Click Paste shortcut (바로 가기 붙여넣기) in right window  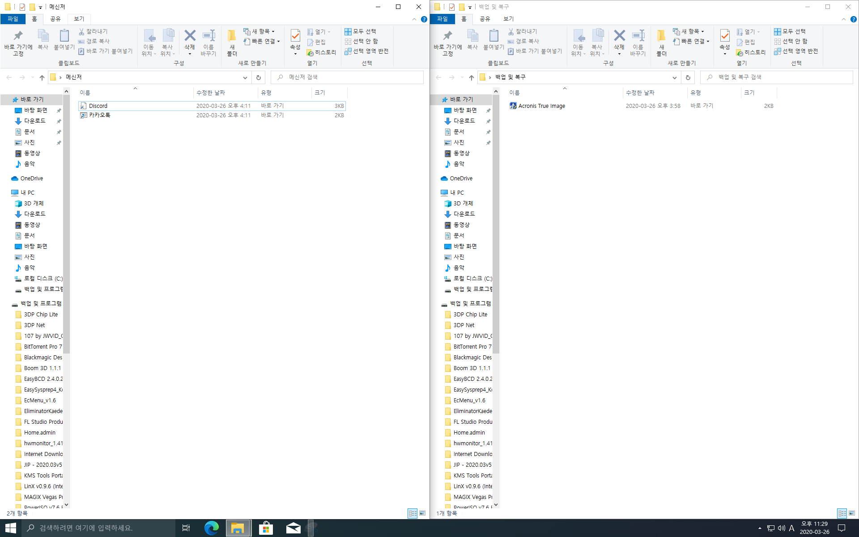coord(535,51)
